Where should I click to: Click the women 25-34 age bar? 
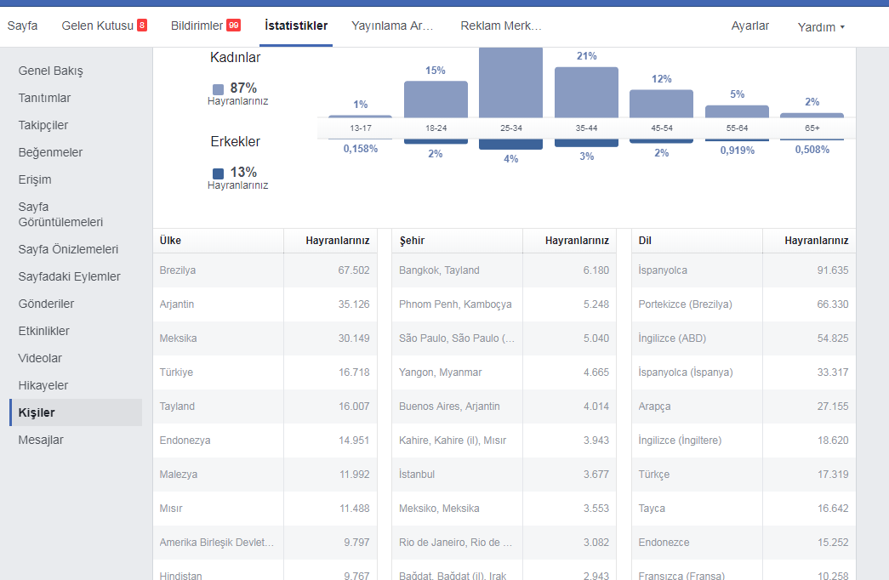510,82
